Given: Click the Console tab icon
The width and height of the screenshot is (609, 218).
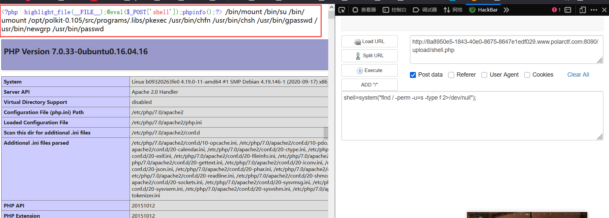Looking at the screenshot, I should point(386,10).
